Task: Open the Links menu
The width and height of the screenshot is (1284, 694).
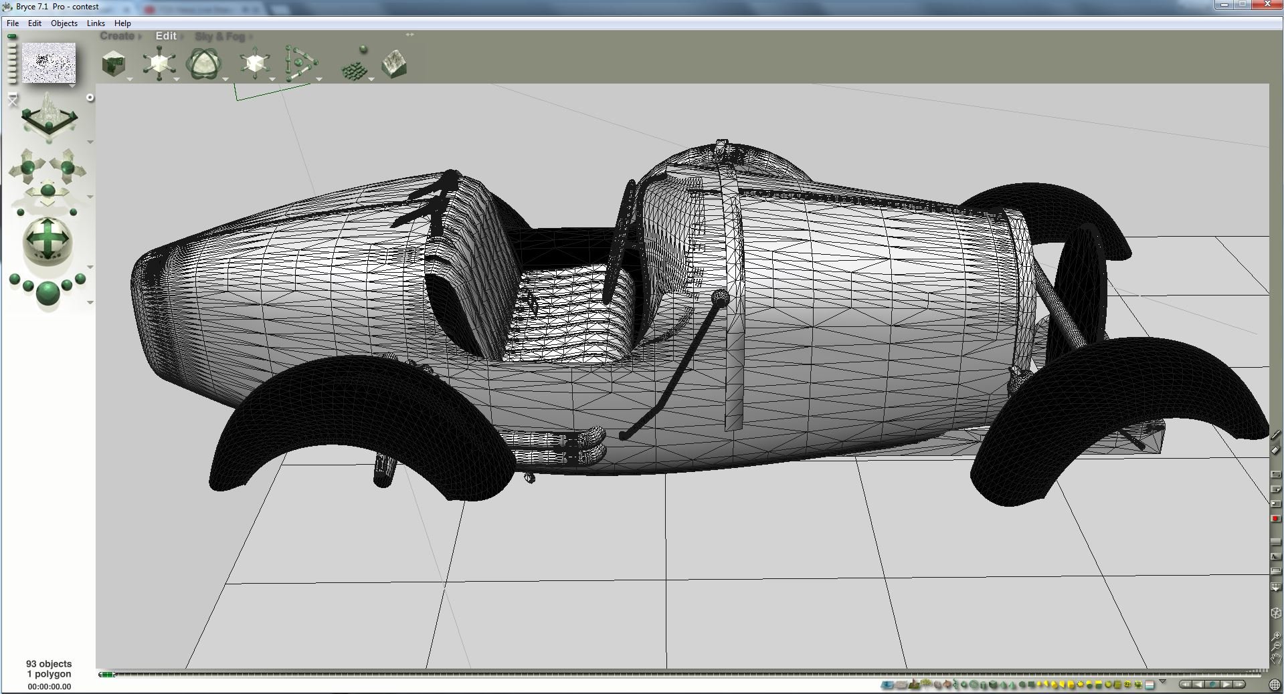Action: [96, 23]
